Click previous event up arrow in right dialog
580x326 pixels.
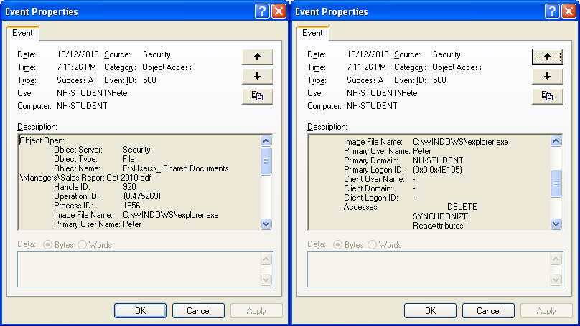click(x=548, y=57)
